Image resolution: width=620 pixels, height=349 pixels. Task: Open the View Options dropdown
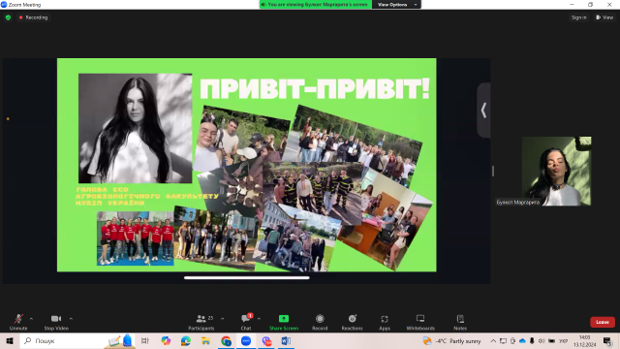(x=396, y=4)
